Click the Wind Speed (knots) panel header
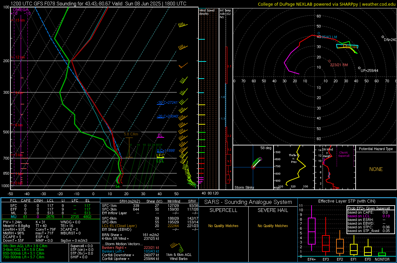Viewport: 397px width, 263px height. [x=207, y=12]
